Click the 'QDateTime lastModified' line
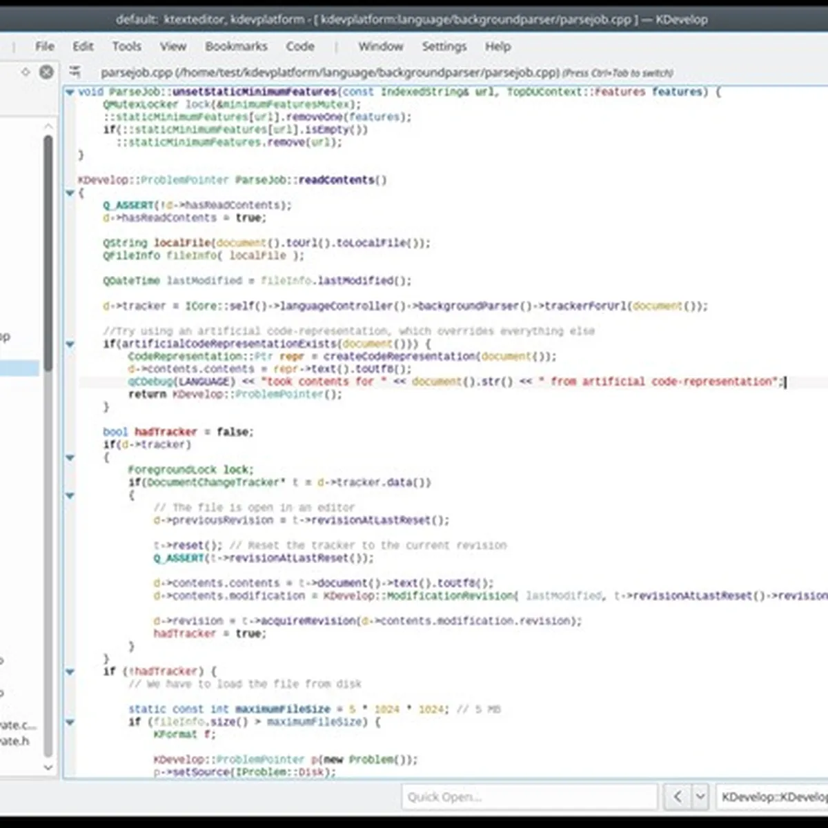 click(257, 281)
